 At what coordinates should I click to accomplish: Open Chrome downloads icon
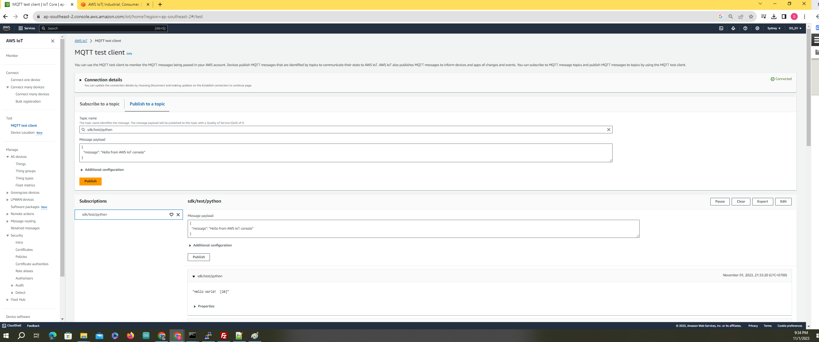774,17
